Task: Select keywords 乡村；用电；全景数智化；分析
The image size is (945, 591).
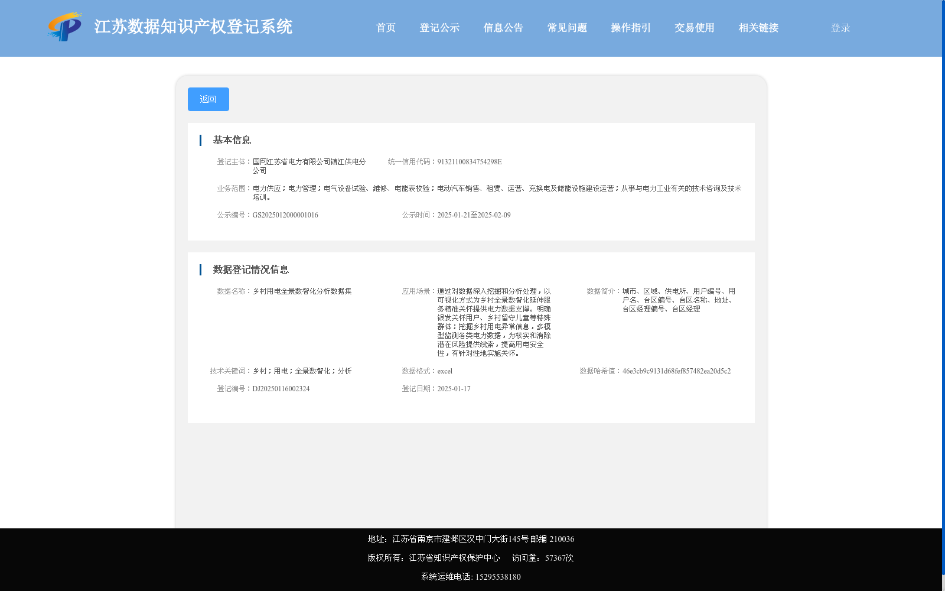Action: pyautogui.click(x=302, y=371)
